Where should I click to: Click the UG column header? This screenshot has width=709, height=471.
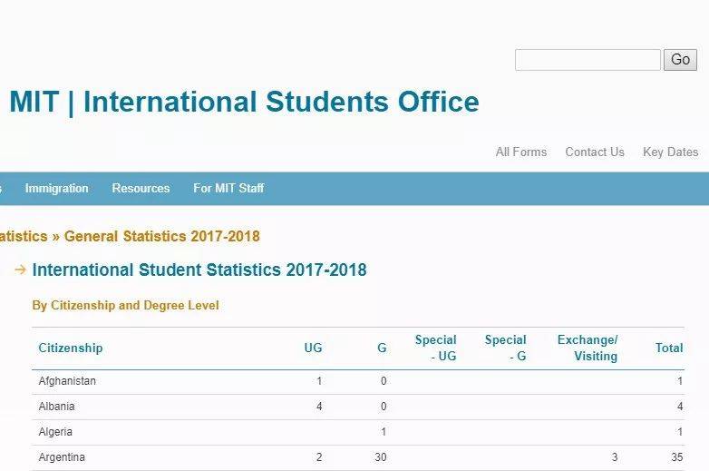point(313,348)
